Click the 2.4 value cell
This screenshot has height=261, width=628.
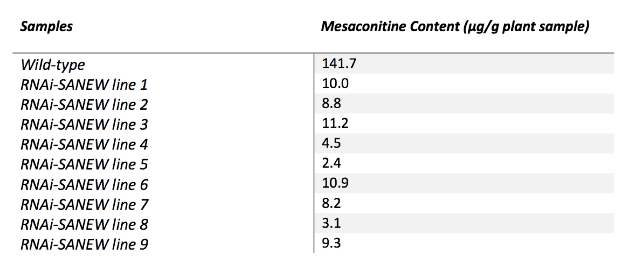click(x=464, y=163)
